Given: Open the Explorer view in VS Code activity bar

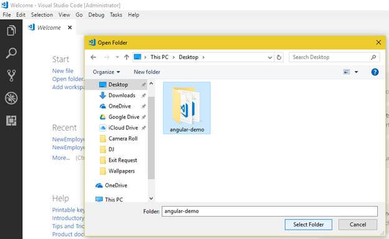Looking at the screenshot, I should (11, 30).
